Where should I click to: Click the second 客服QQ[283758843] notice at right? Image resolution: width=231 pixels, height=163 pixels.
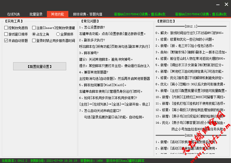pyautogui.click(x=201, y=14)
